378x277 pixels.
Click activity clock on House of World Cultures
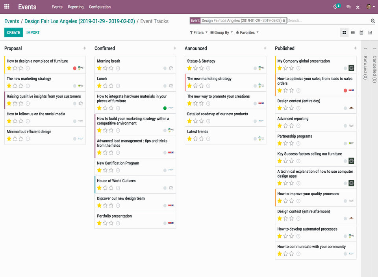[118, 188]
